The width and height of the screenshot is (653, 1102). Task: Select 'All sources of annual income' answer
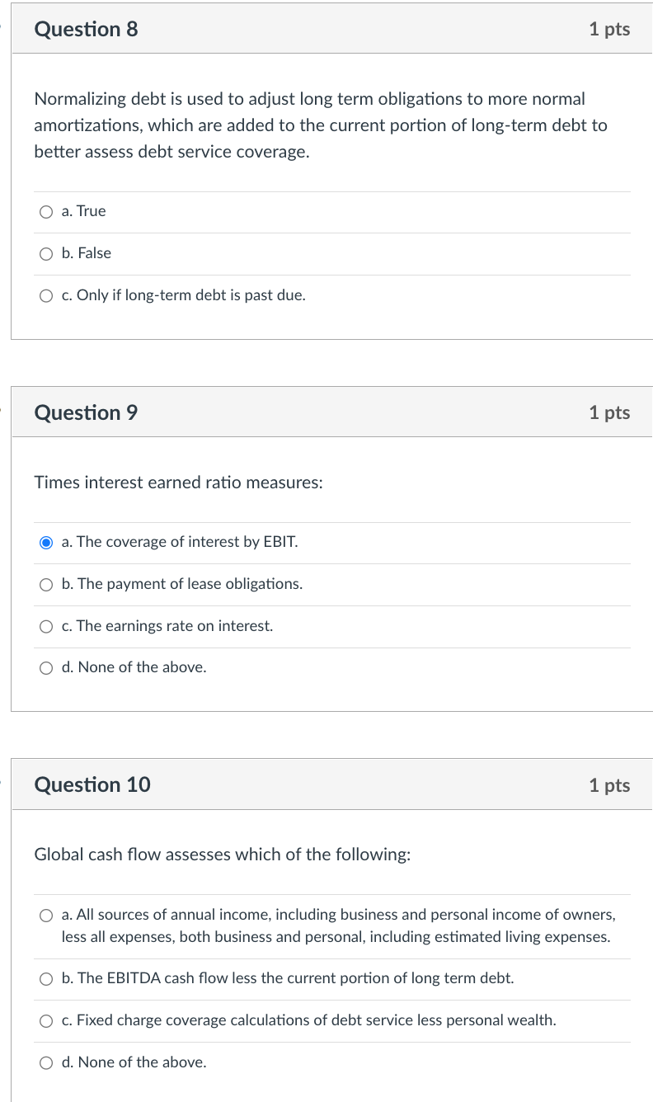pyautogui.click(x=46, y=915)
